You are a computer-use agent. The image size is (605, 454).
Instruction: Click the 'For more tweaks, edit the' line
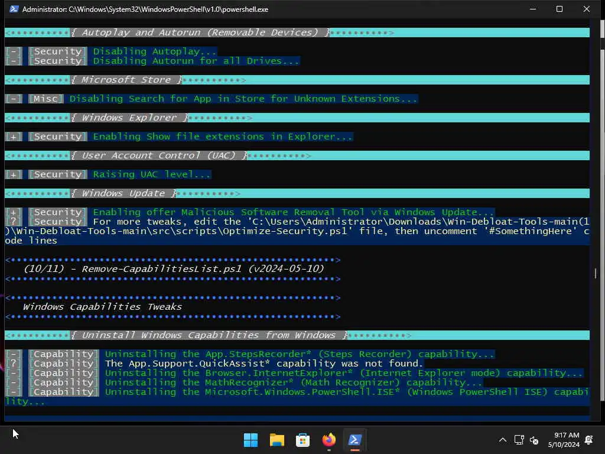(x=297, y=231)
